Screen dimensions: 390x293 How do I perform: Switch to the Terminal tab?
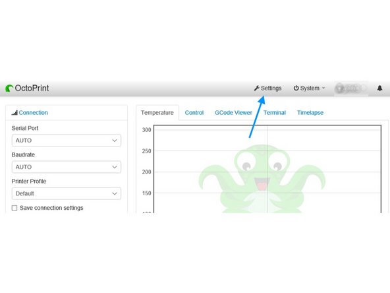275,113
